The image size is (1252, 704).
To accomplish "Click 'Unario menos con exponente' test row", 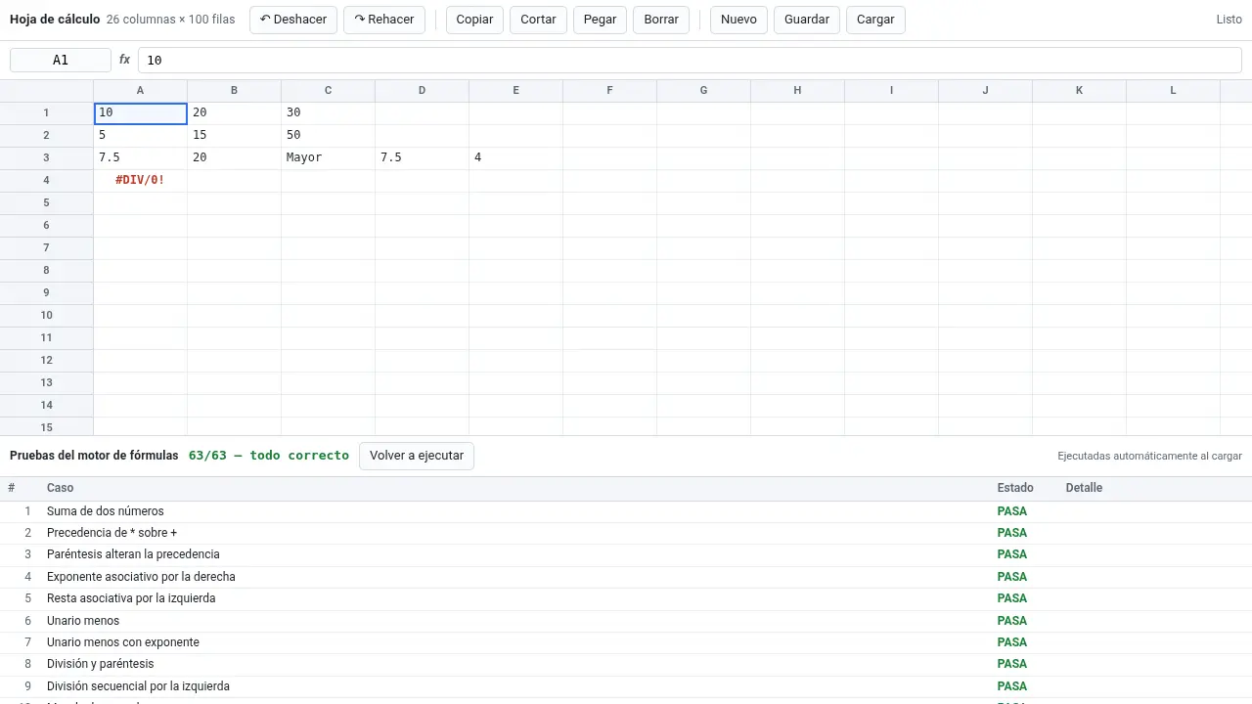I will point(626,642).
